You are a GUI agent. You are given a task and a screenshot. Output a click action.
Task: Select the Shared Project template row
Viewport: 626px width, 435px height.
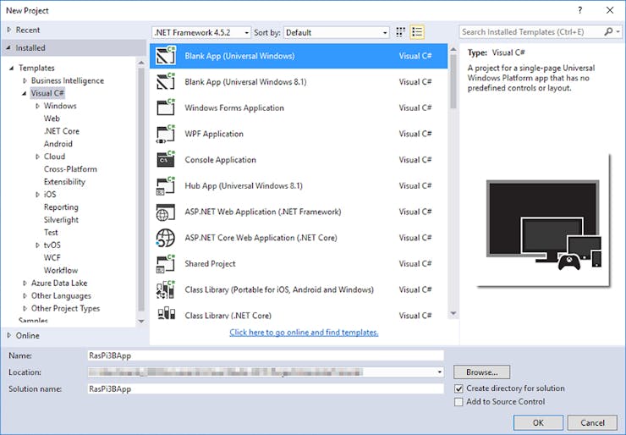(299, 264)
